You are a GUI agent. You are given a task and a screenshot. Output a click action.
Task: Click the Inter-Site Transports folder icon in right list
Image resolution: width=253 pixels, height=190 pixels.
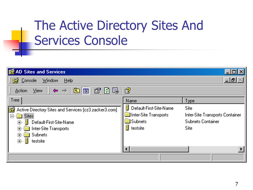click(128, 115)
